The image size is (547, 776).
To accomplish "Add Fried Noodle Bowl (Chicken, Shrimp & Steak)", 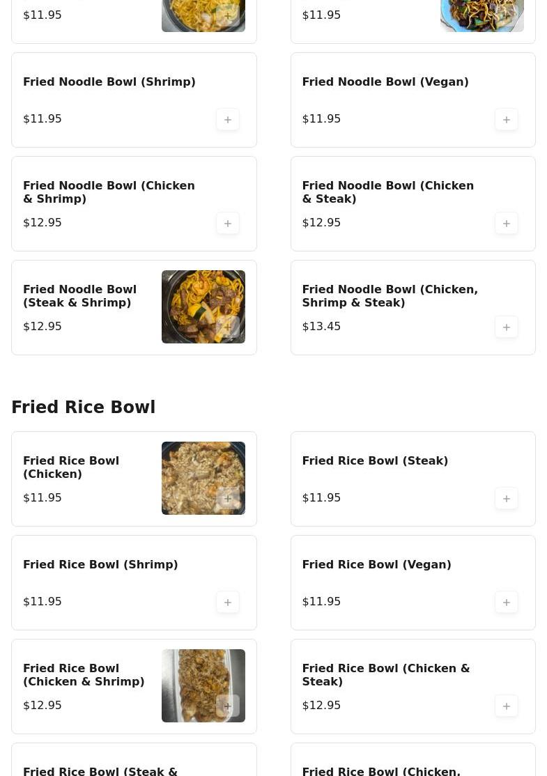I will [x=507, y=327].
